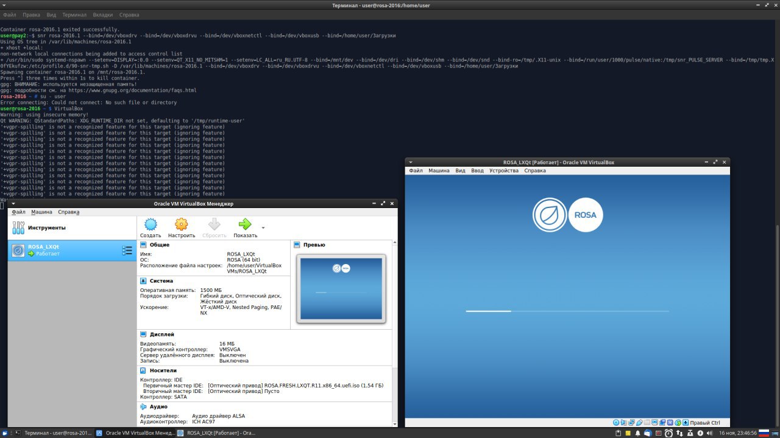Image resolution: width=780 pixels, height=438 pixels.
Task: Click the network up-down arrows tray icon
Action: pyautogui.click(x=679, y=433)
